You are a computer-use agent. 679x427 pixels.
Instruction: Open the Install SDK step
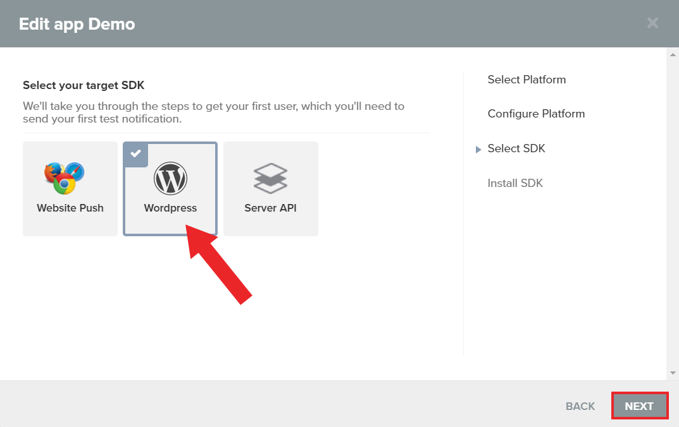pos(515,183)
